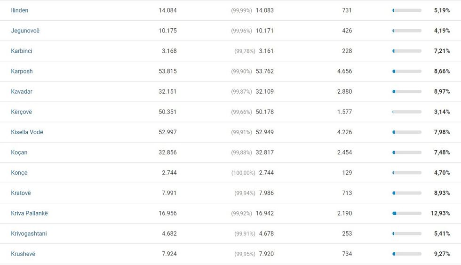Open Kavadar municipality results
The width and height of the screenshot is (461, 265).
tap(22, 91)
